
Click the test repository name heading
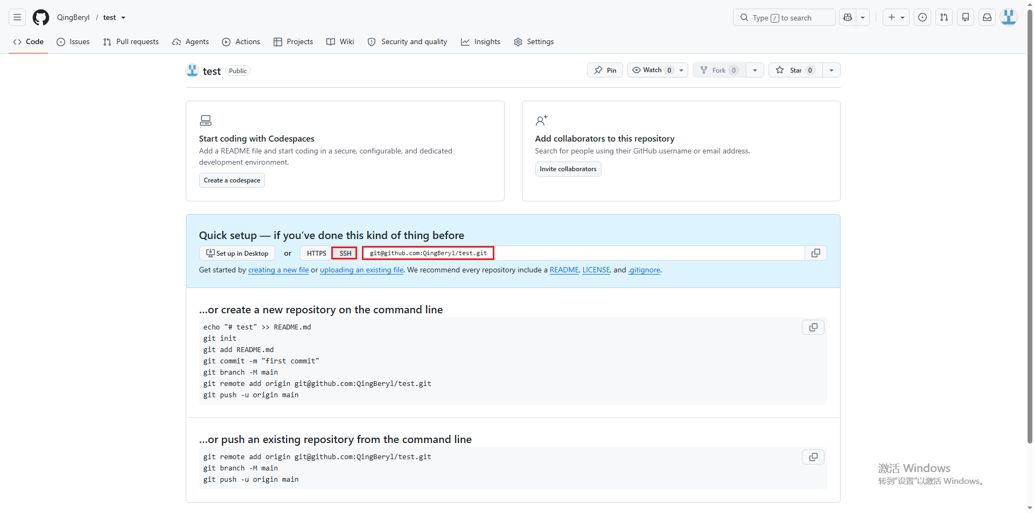(x=212, y=71)
